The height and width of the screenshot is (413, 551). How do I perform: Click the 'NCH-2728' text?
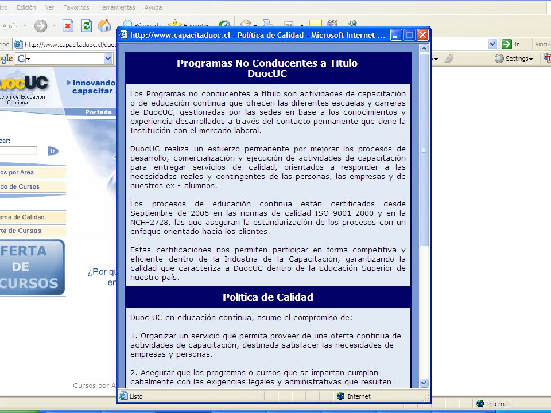click(150, 223)
